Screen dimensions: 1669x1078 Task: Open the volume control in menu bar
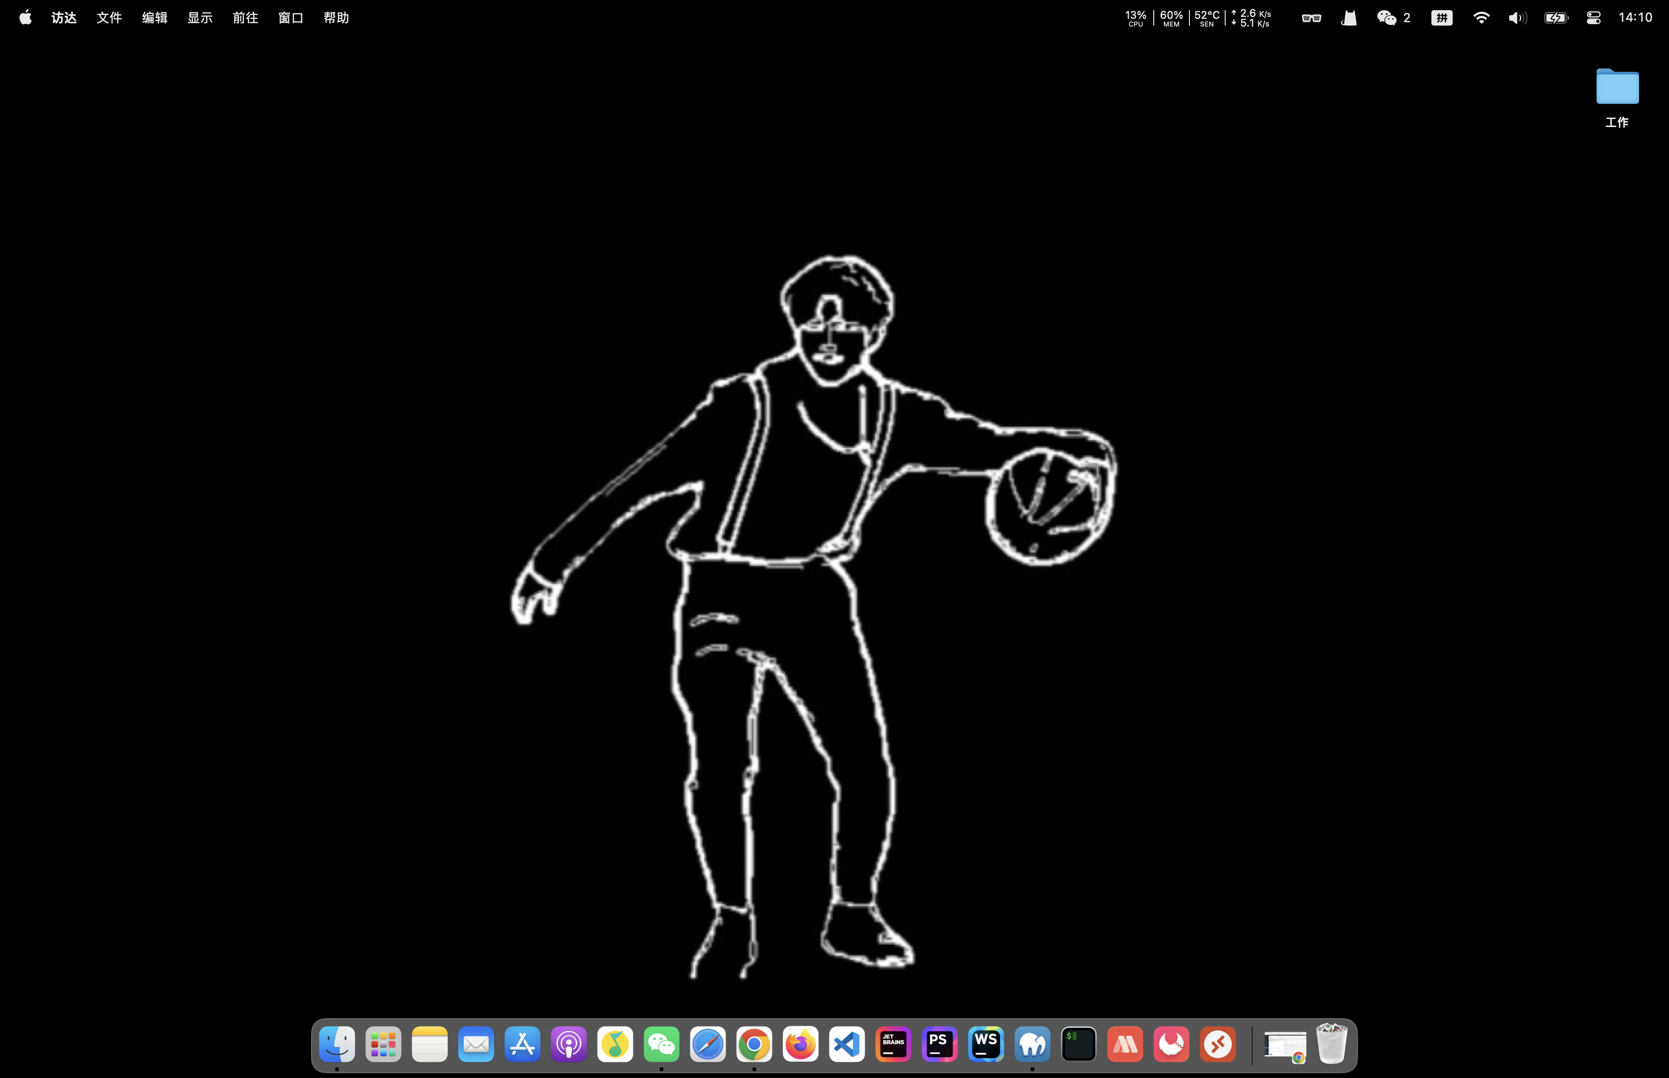(x=1517, y=18)
